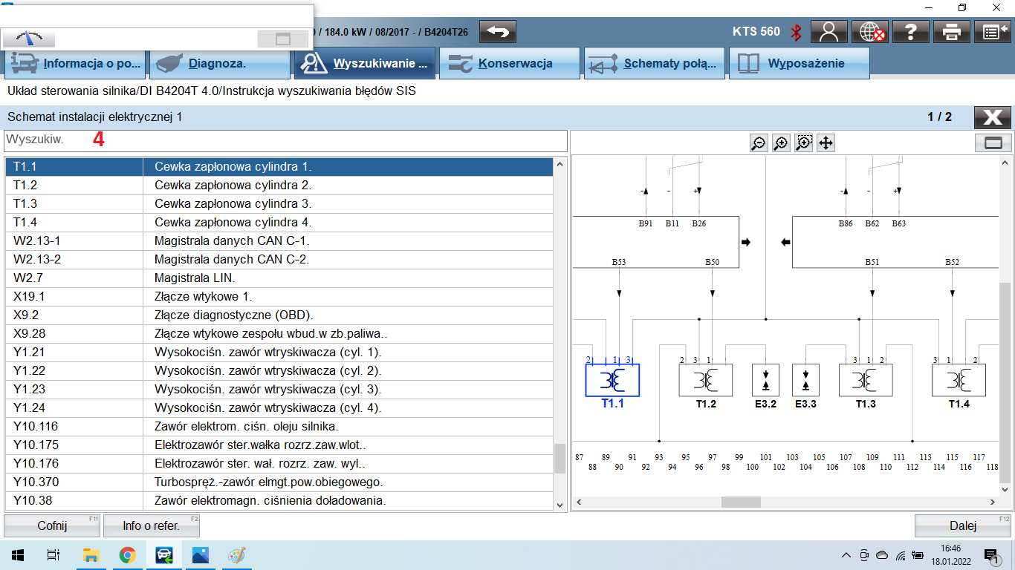Click the back arrow in header
The image size is (1015, 570).
(x=498, y=31)
